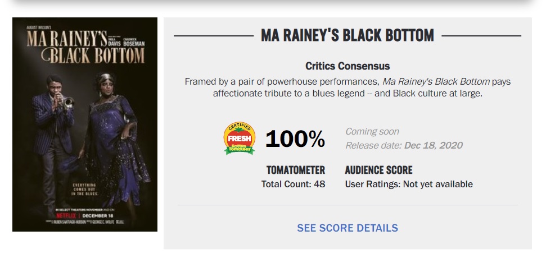This screenshot has width=546, height=263.
Task: Click the second line of critics consensus text
Action: pos(348,94)
